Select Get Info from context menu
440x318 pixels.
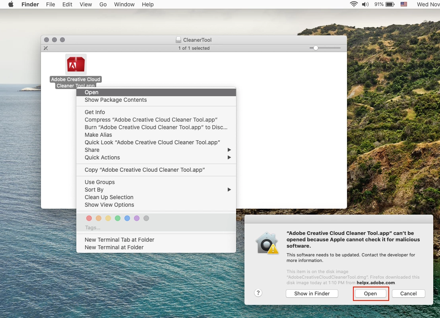(156, 112)
